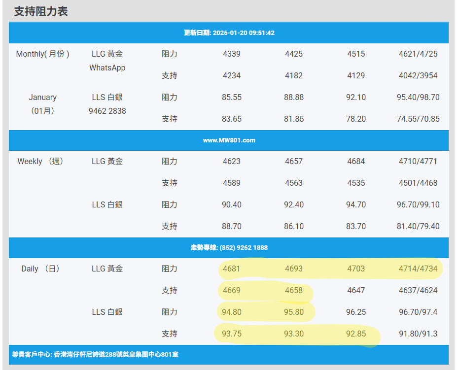Select daily silver resistance value 94.80
Viewport: 458px width, 370px height.
[x=231, y=312]
